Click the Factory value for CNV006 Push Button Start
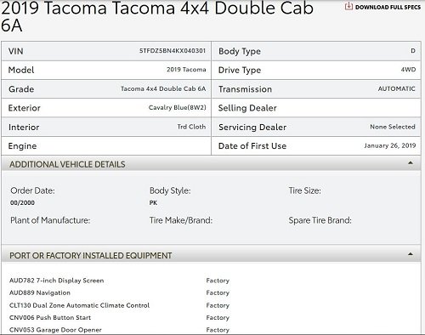Viewport: 425px width, 335px height. click(218, 318)
